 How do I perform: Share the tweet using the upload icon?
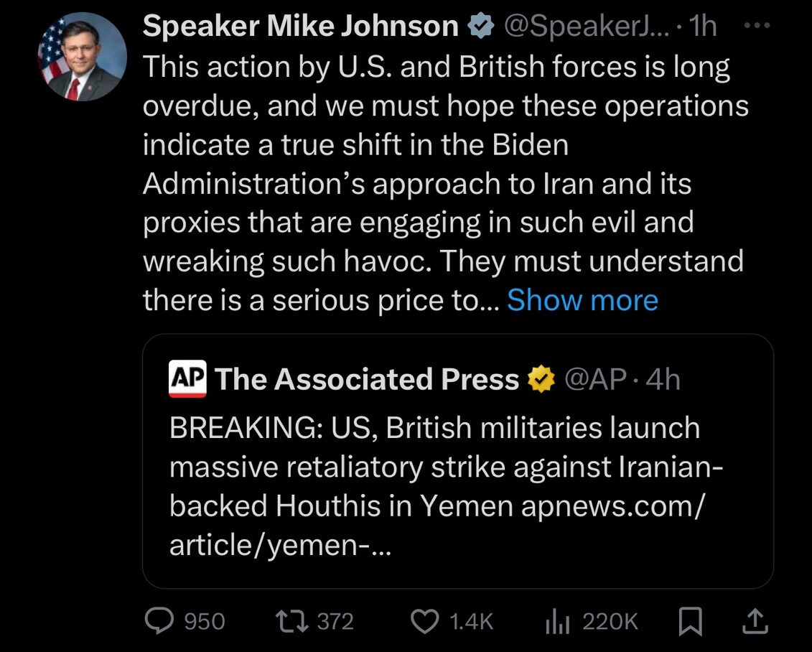[754, 621]
